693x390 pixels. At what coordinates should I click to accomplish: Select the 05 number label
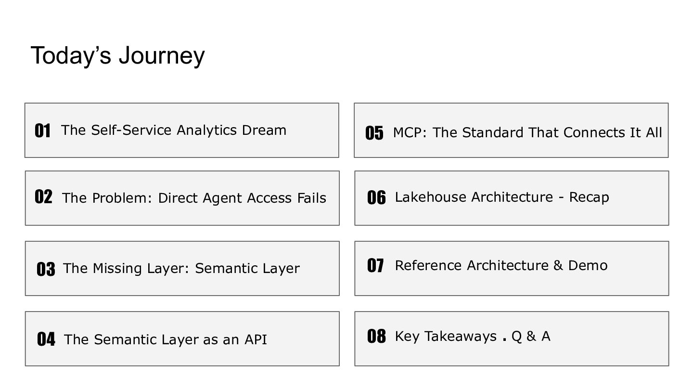[374, 133]
